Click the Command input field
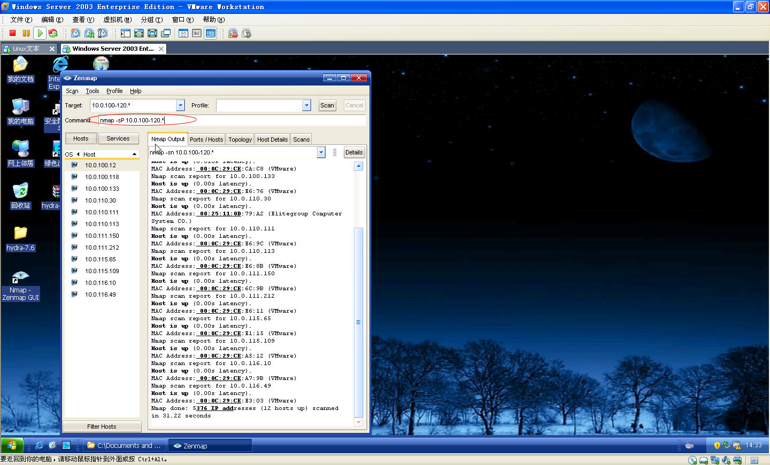Viewport: 770px width, 465px height. point(232,120)
